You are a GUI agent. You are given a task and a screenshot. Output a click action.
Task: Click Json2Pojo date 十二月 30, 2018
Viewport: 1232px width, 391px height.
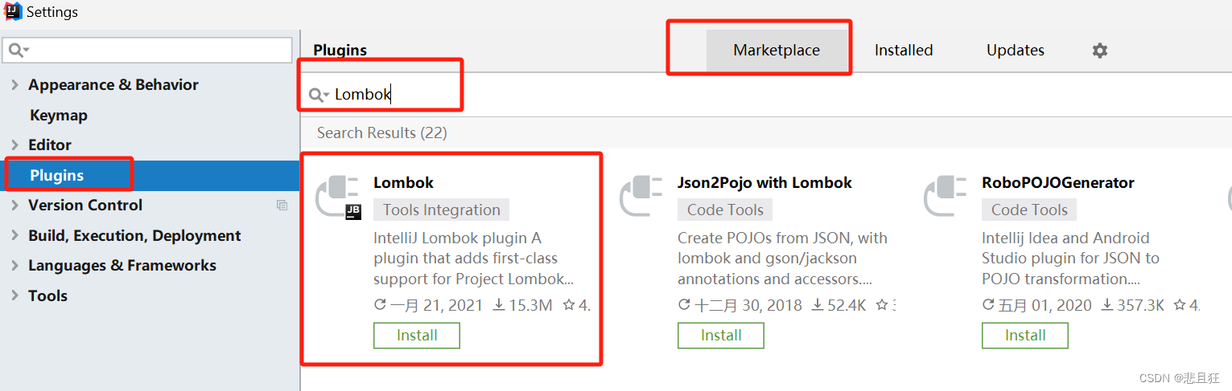coord(740,306)
